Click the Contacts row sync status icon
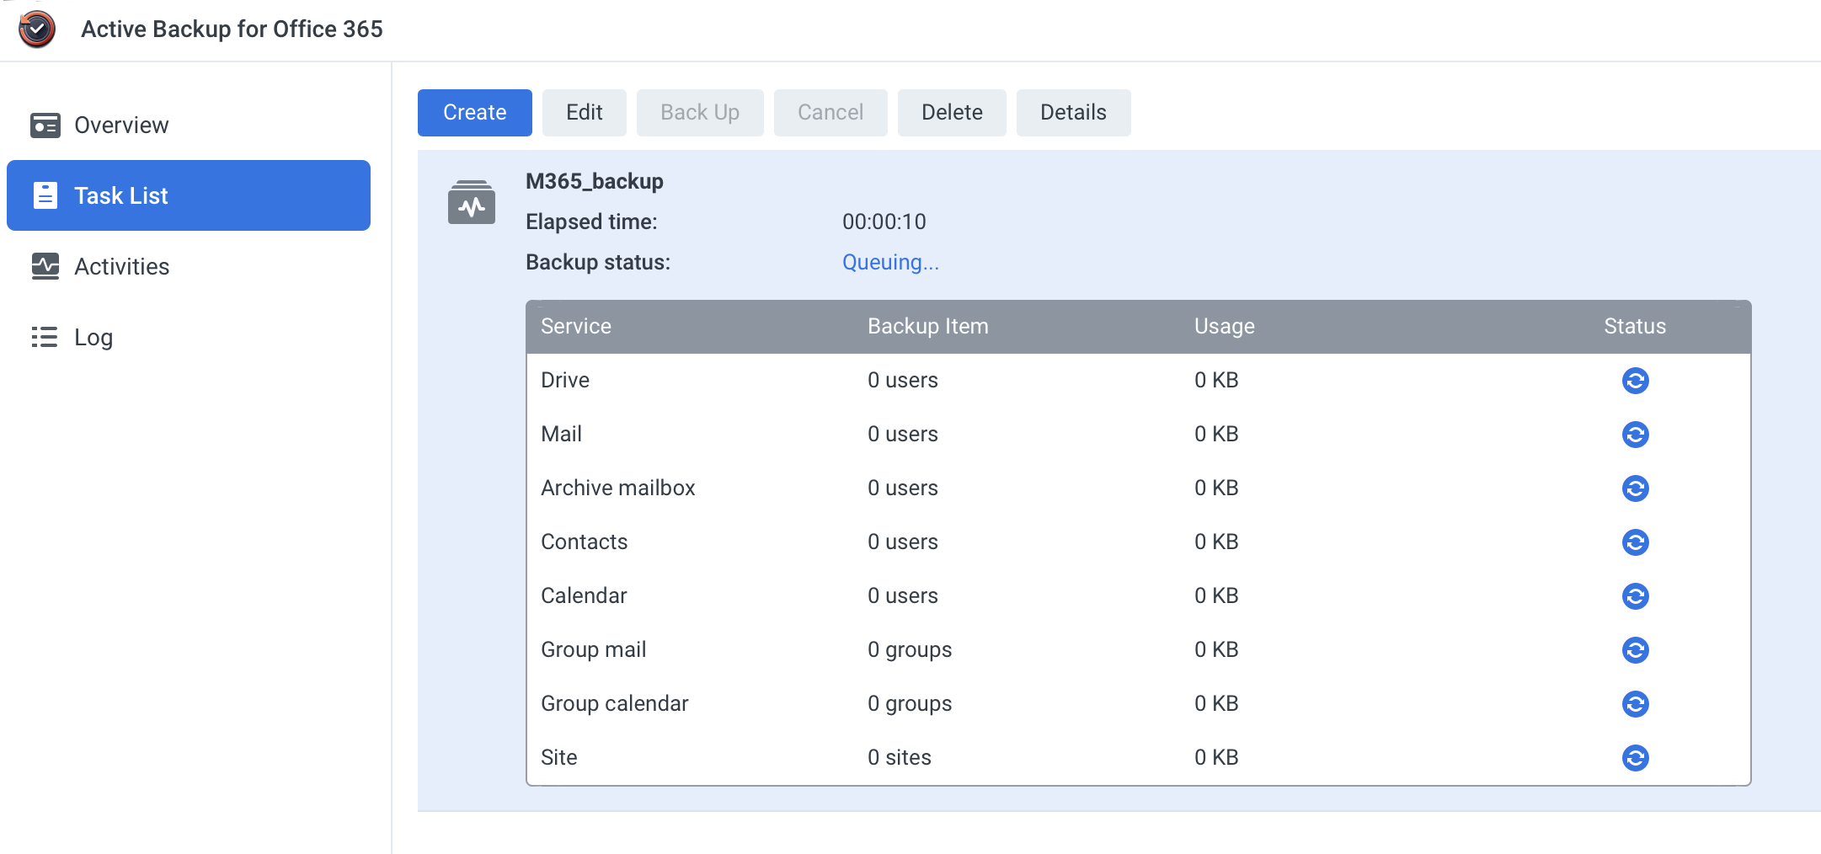Viewport: 1821px width, 854px height. click(x=1634, y=542)
